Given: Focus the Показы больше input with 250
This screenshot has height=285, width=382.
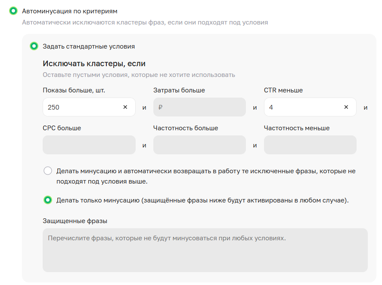Looking at the screenshot, I should click(x=82, y=107).
